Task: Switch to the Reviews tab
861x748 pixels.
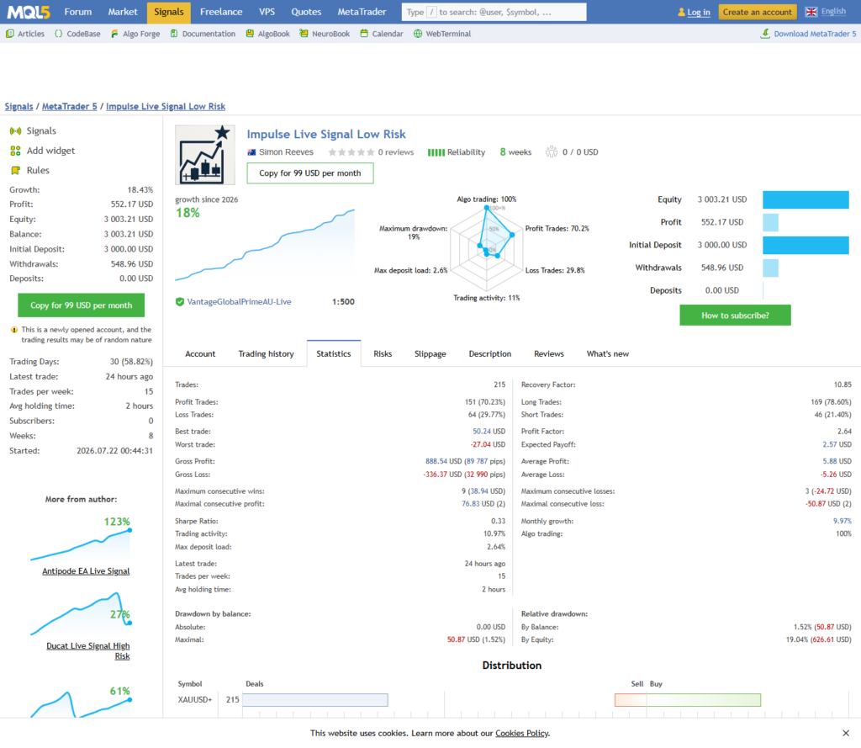Action: 548,354
